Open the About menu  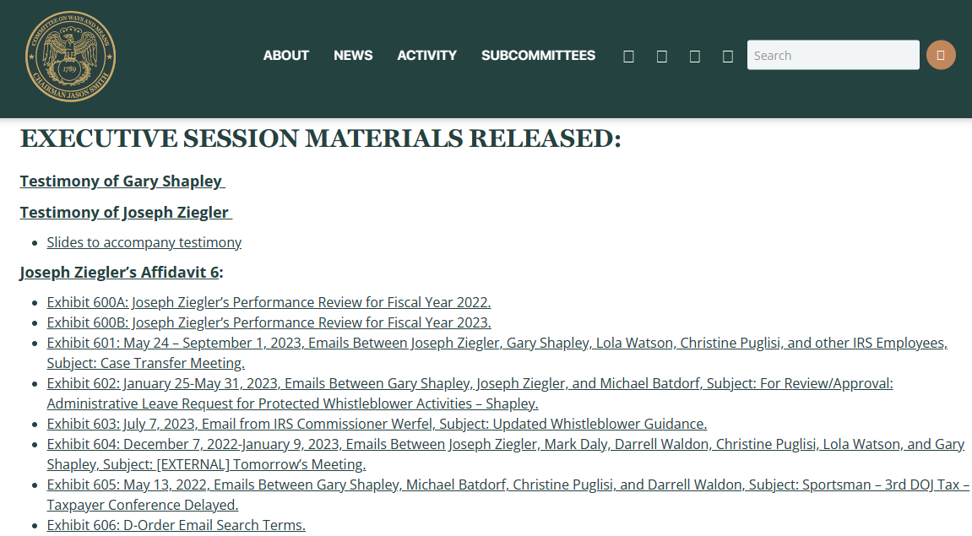click(285, 55)
